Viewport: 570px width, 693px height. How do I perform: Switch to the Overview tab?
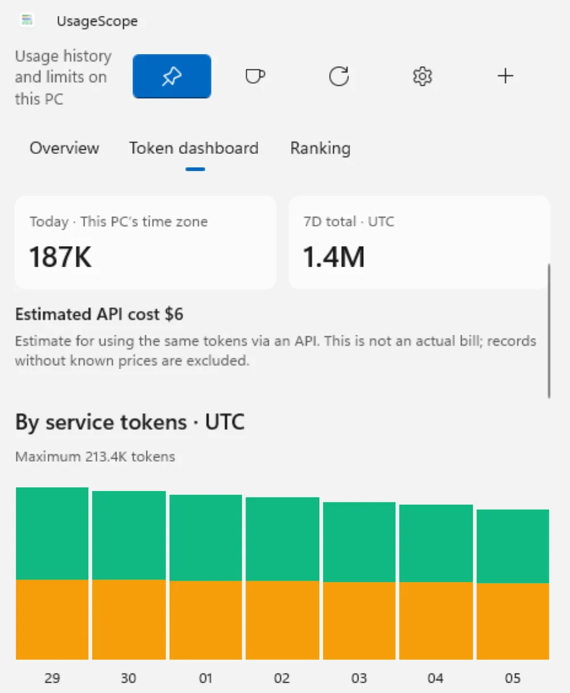[x=64, y=148]
